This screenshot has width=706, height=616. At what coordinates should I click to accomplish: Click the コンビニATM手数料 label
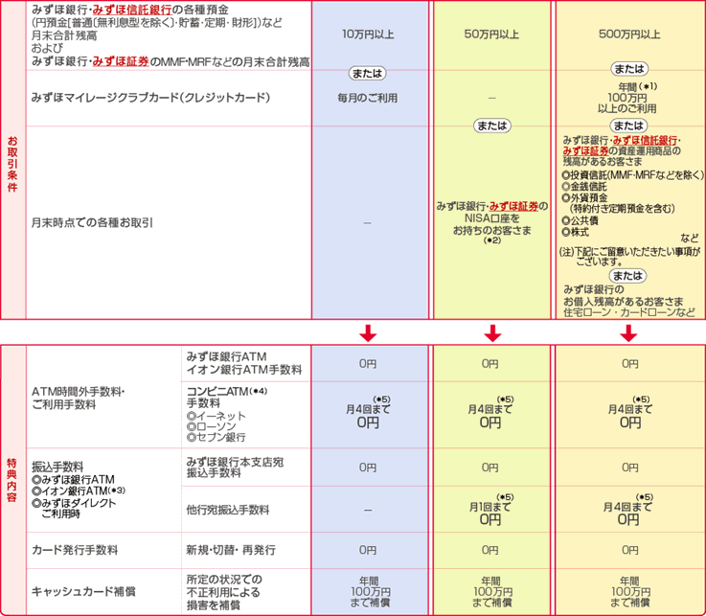pyautogui.click(x=226, y=397)
